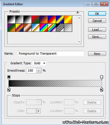The image size is (110, 125).
Task: Select the chrome gradient preset
Action: pyautogui.click(x=36, y=28)
